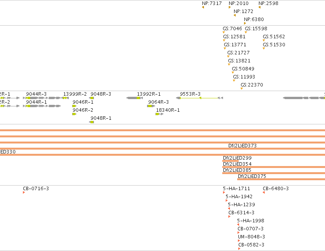
Task: Select the GS:15598 insertion label
Action: coord(256,29)
